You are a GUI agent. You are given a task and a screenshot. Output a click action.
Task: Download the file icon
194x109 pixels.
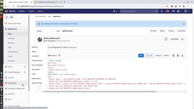[x=182, y=55]
